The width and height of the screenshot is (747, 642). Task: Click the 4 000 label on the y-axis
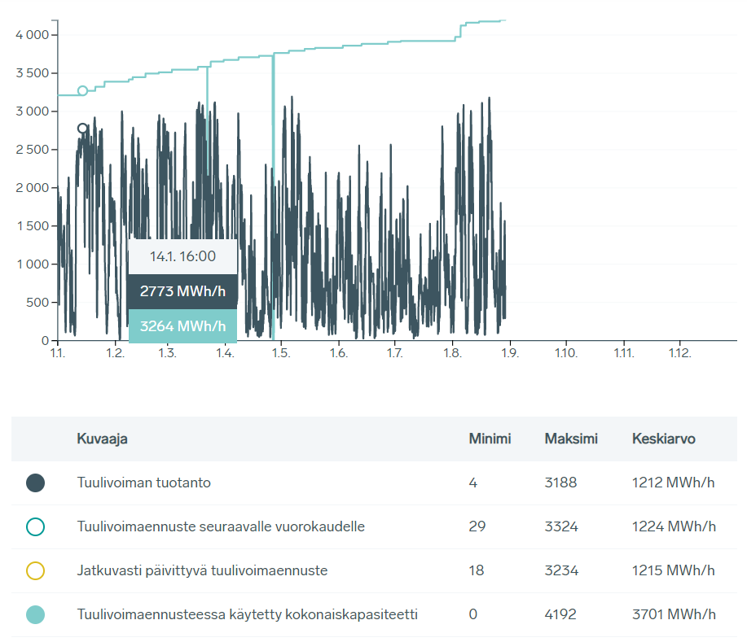pyautogui.click(x=33, y=35)
